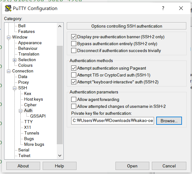Open the X11 settings category
The height and width of the screenshot is (174, 192).
click(x=27, y=127)
